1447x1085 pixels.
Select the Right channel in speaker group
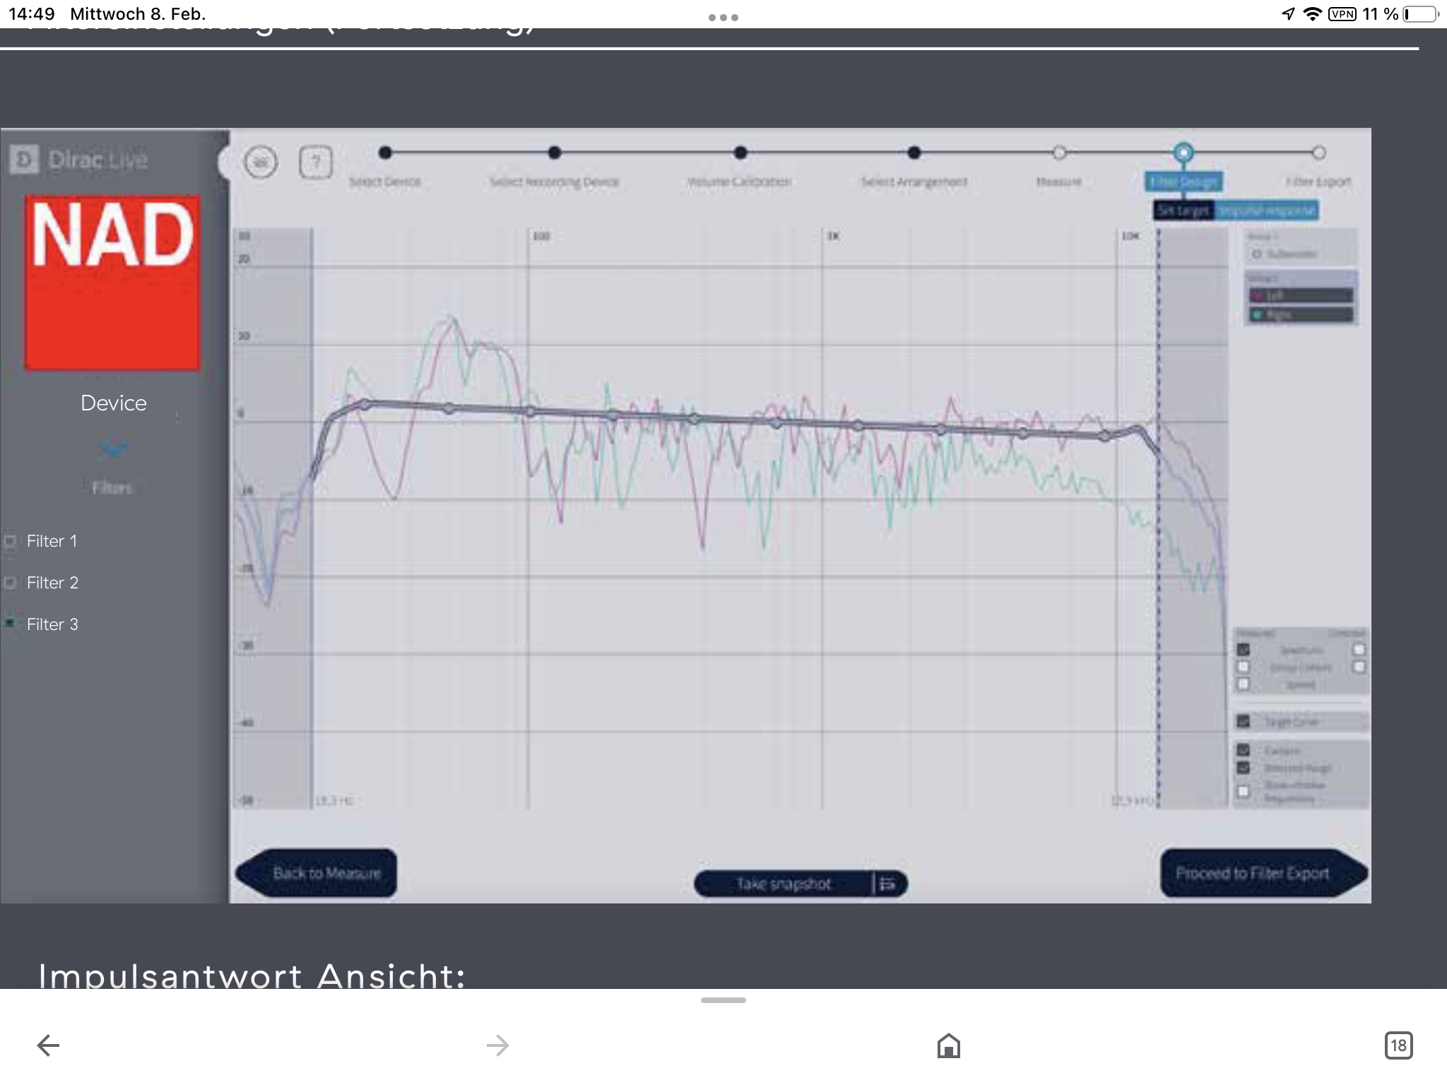click(x=1301, y=314)
